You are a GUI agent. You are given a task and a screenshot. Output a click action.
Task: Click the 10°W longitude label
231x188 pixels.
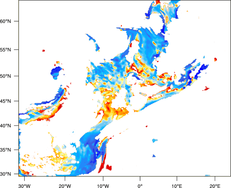pyautogui.click(x=103, y=186)
